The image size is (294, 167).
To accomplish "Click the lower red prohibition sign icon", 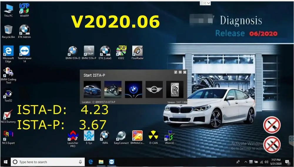I will coord(272,144).
